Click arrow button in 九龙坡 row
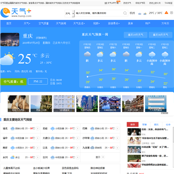 pos(117,148)
